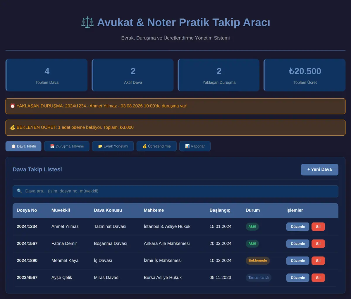Click Sil in Ayşe Çelik's row
Screen dimensions: 351x299
pyautogui.click(x=318, y=278)
